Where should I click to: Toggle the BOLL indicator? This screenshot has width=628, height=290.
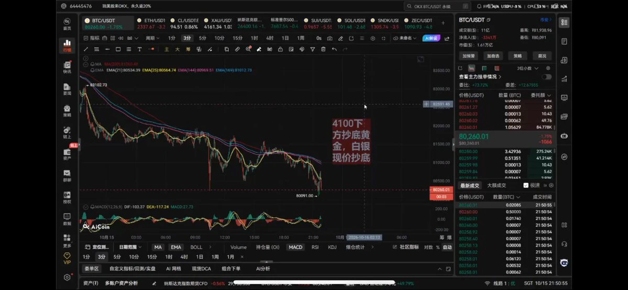click(196, 247)
